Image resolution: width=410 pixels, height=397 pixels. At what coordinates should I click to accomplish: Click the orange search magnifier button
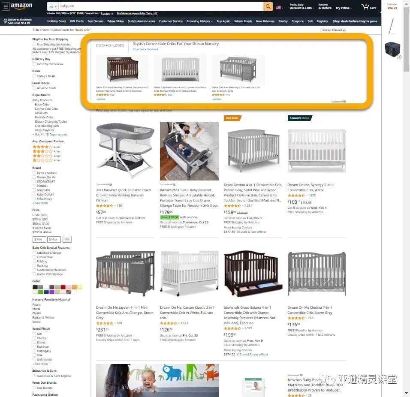pyautogui.click(x=268, y=6)
